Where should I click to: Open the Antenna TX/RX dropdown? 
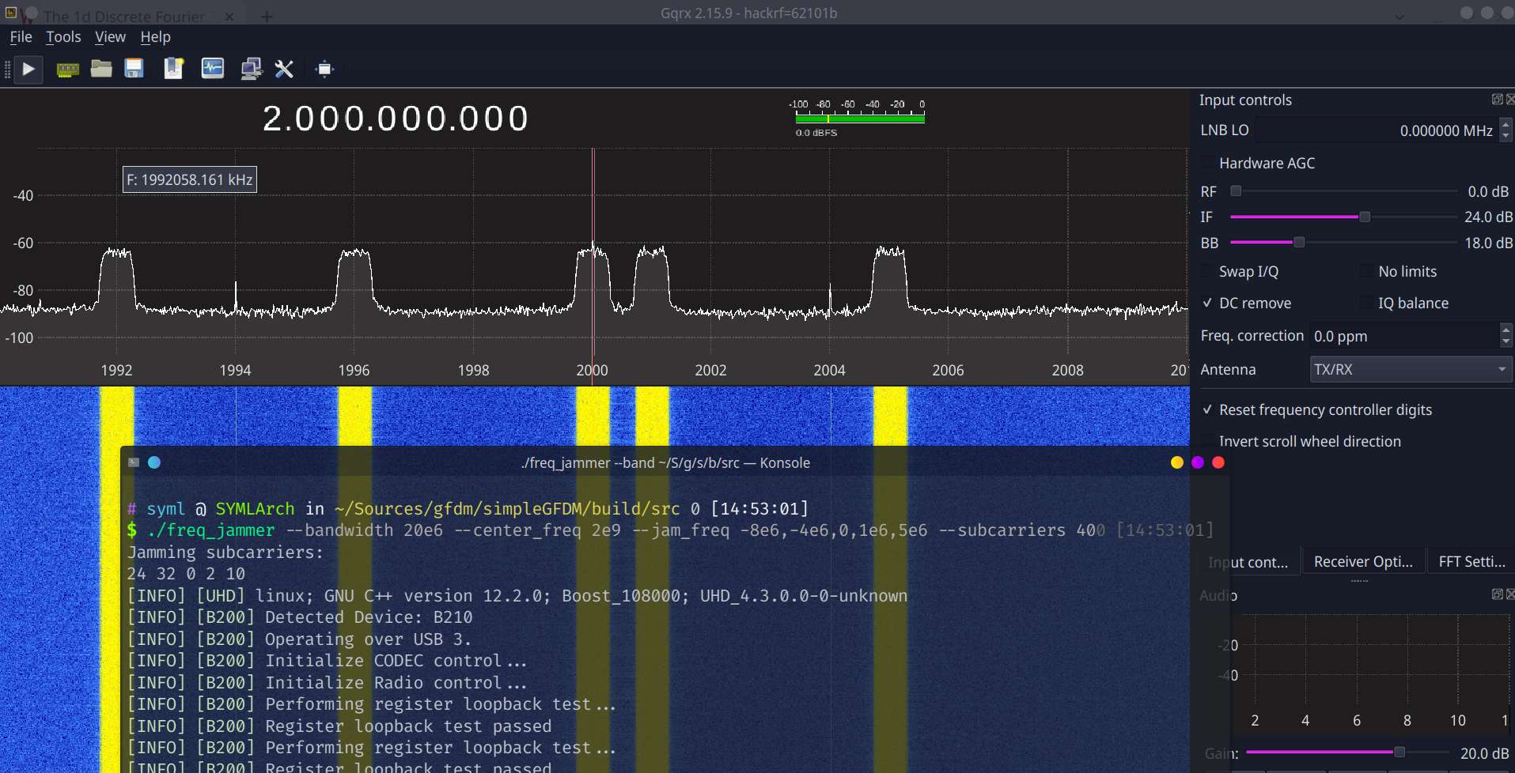click(x=1411, y=369)
